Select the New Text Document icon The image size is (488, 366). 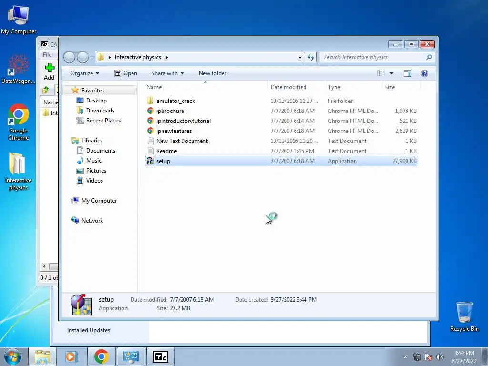click(150, 141)
